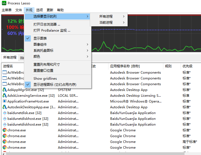
Task: Open 帮助 menu
Action: point(60,10)
